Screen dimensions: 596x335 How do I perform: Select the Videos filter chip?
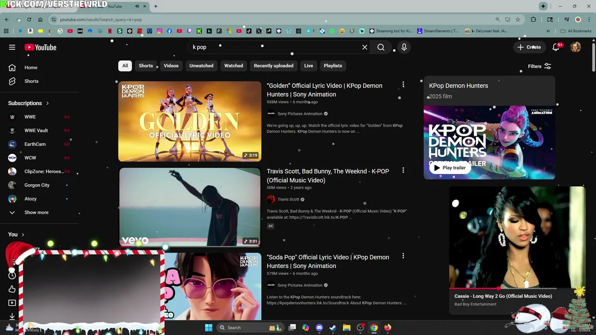point(171,66)
